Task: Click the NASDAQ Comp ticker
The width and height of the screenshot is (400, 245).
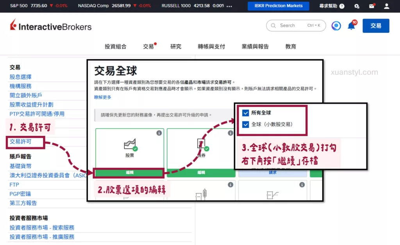Action: [114, 5]
